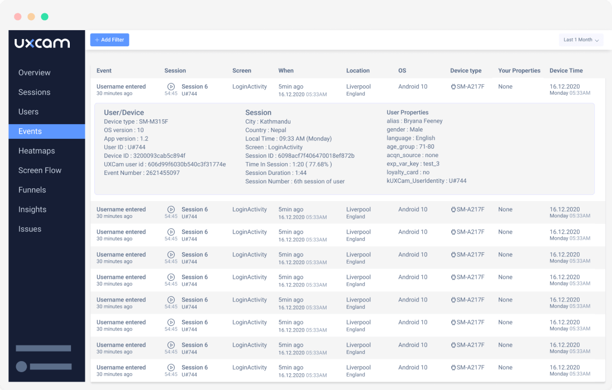Image resolution: width=612 pixels, height=390 pixels.
Task: Click the Add Filter button
Action: [109, 40]
